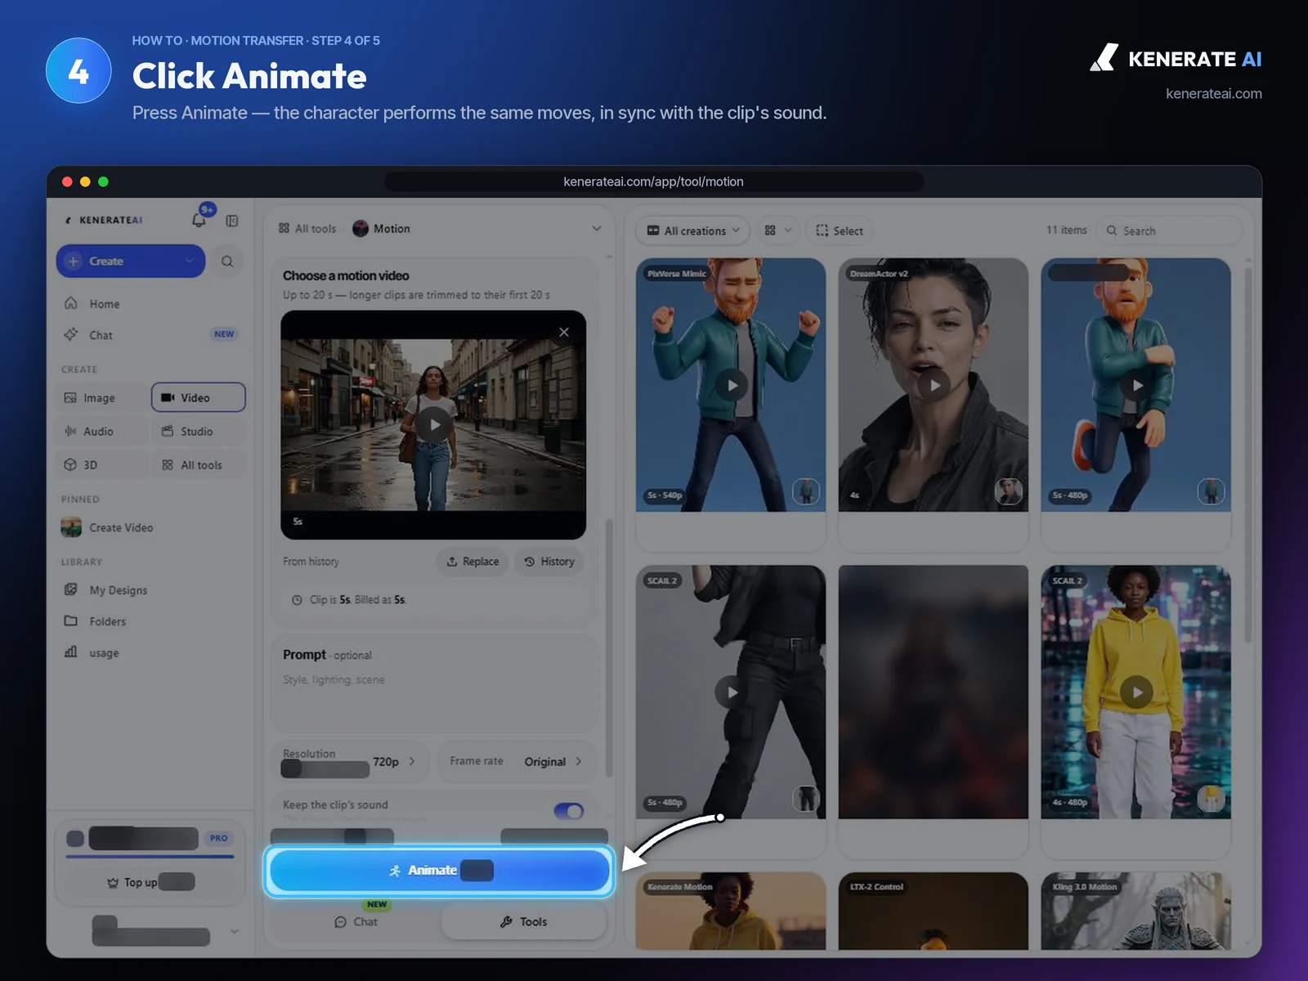Image resolution: width=1308 pixels, height=981 pixels.
Task: Open pinned Create Video tool
Action: pyautogui.click(x=120, y=528)
